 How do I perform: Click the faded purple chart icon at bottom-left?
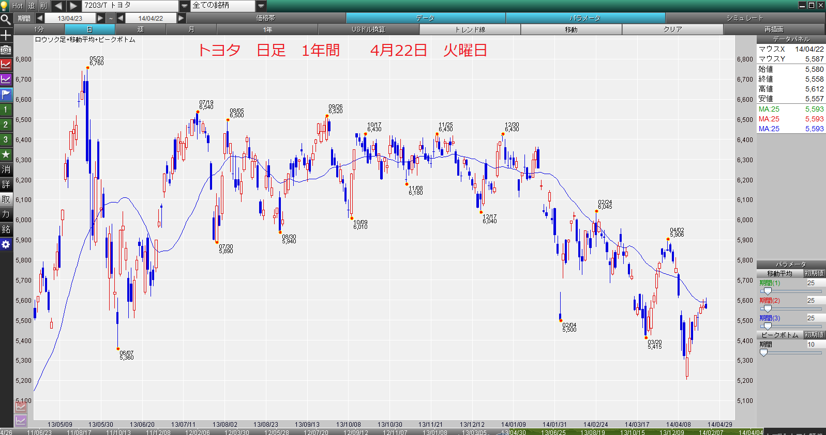21,421
